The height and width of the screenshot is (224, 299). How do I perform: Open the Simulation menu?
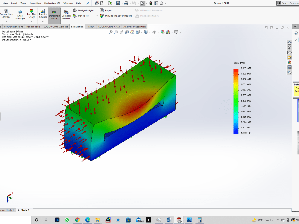click(35, 3)
